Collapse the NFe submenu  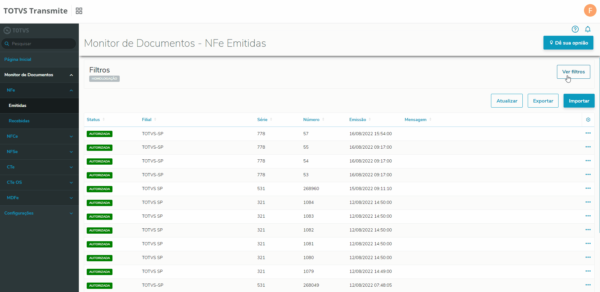(x=39, y=90)
